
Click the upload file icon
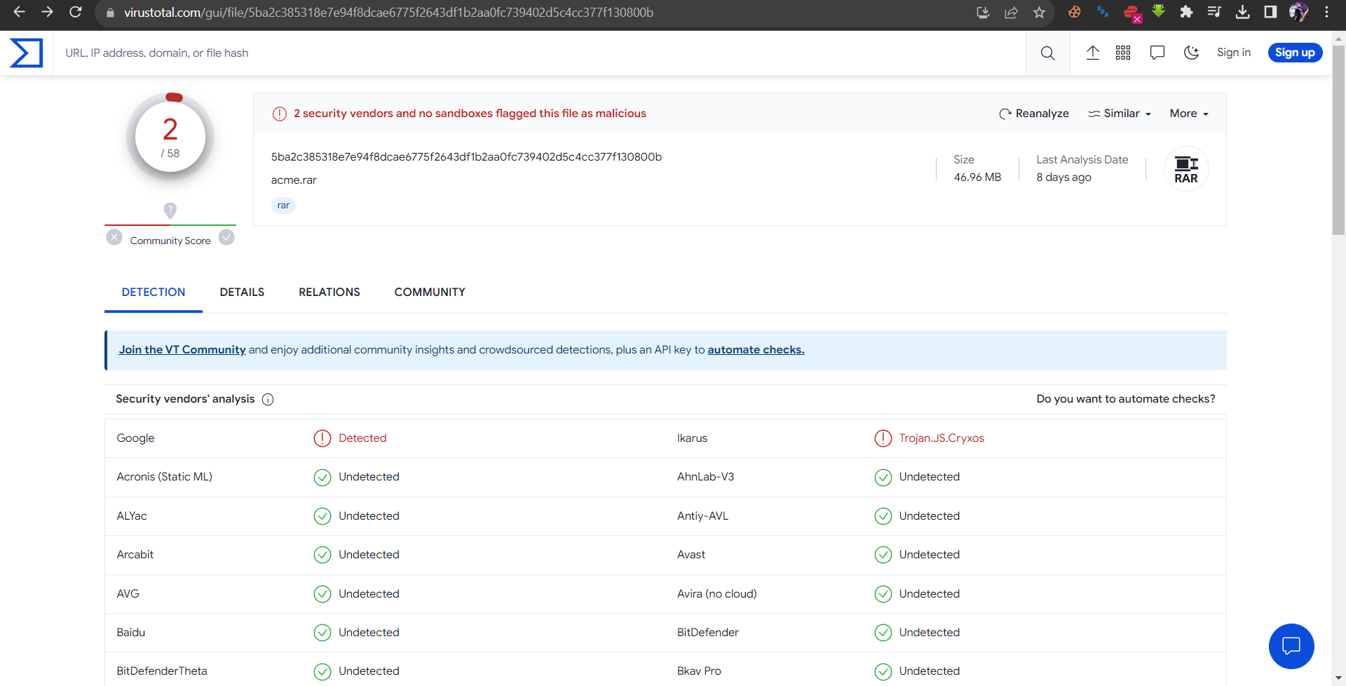click(x=1092, y=53)
